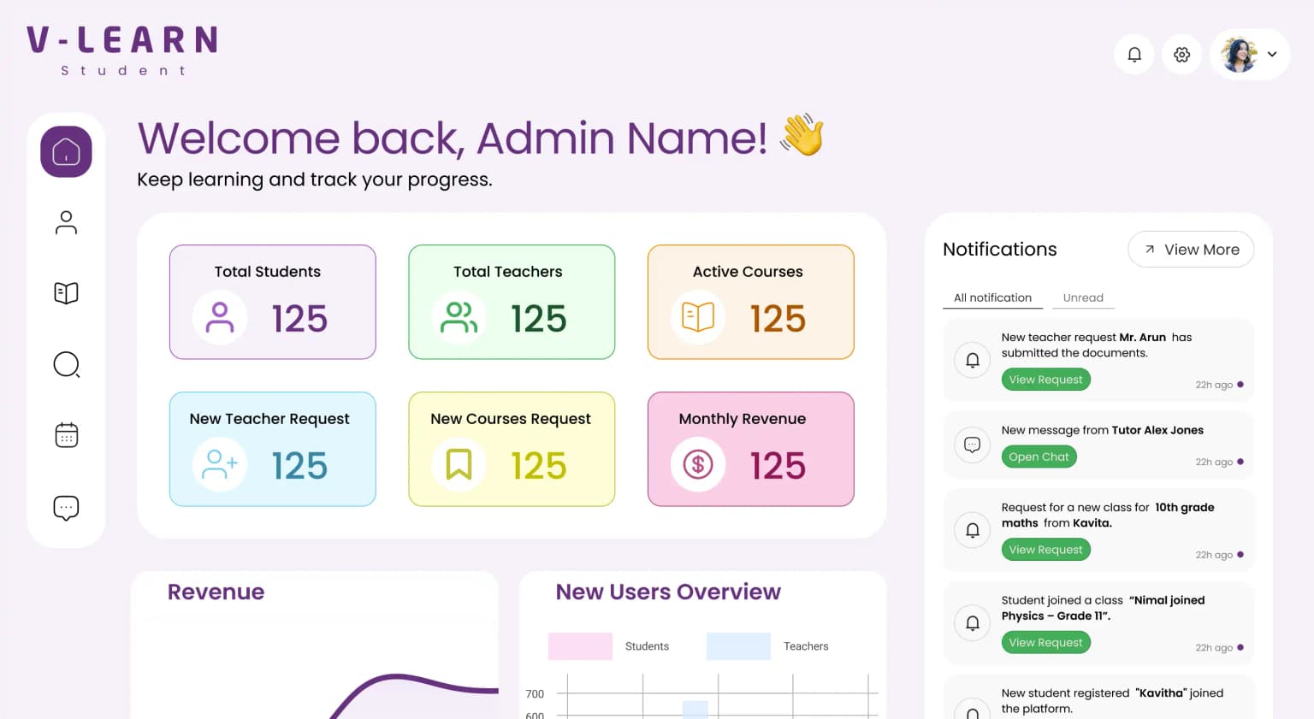
Task: Open the New Courses Request card
Action: click(x=512, y=449)
